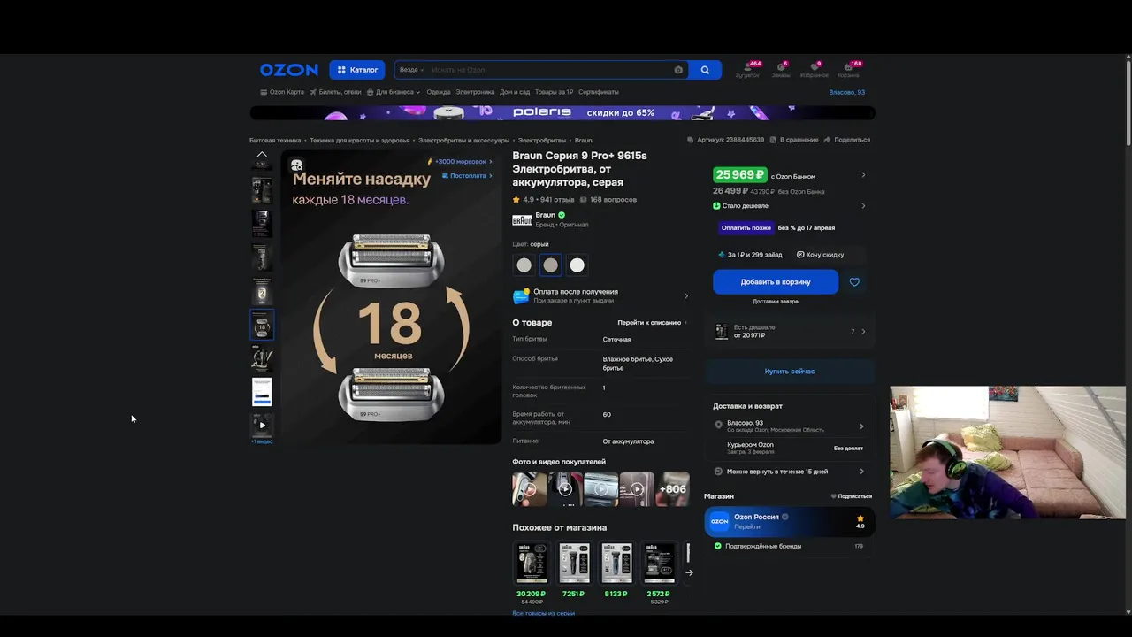Expand the Для бизнеса dropdown
The height and width of the screenshot is (637, 1132).
point(394,92)
